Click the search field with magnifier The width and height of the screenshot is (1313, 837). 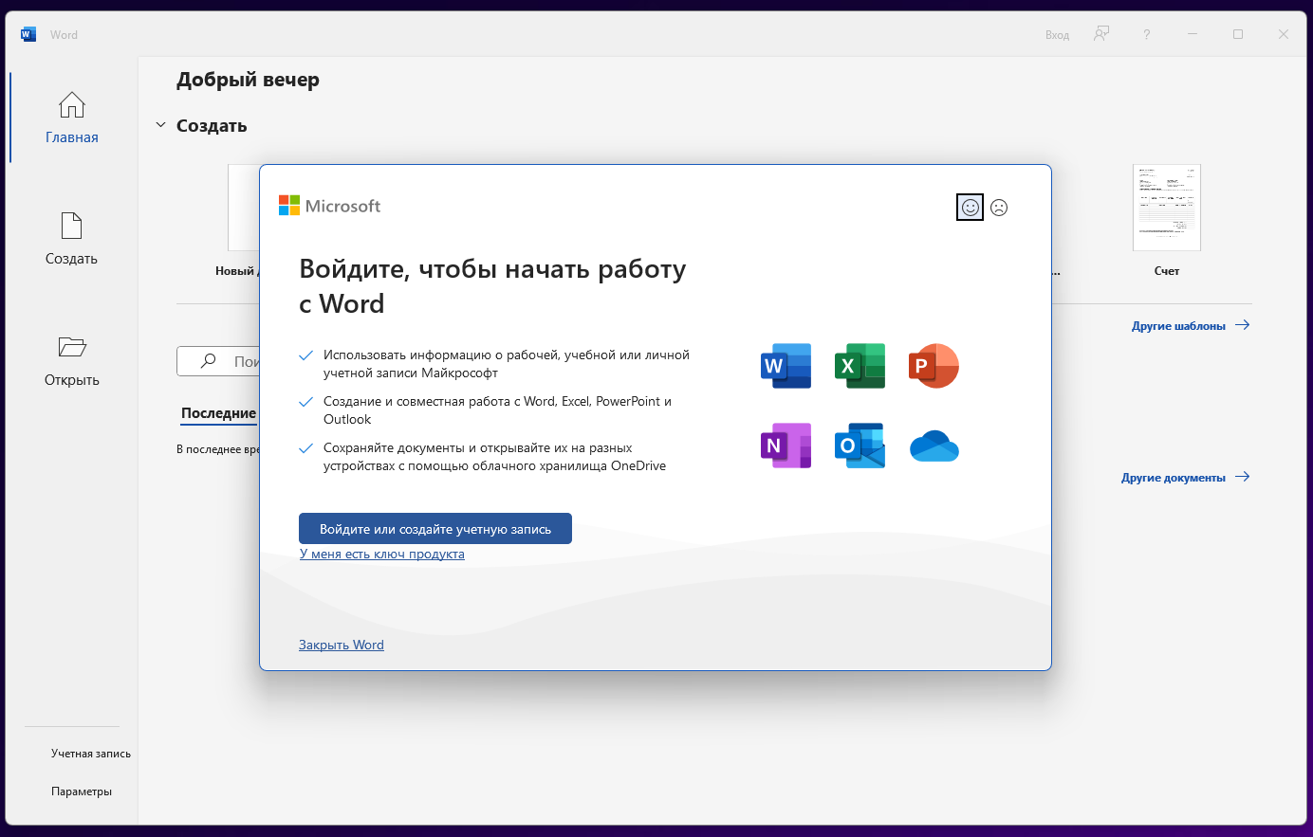[x=218, y=361]
